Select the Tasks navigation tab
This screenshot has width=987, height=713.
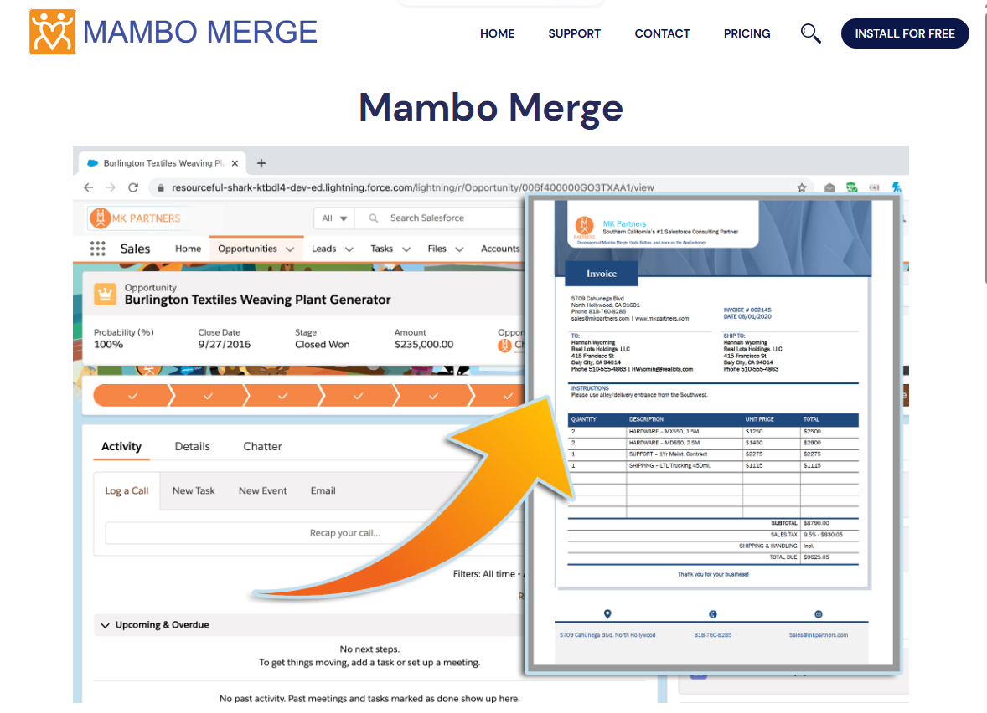(x=381, y=249)
